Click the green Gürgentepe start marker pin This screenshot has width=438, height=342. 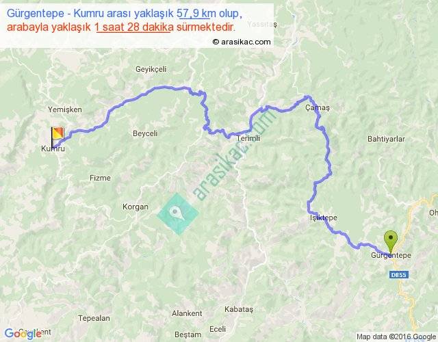[x=391, y=242]
